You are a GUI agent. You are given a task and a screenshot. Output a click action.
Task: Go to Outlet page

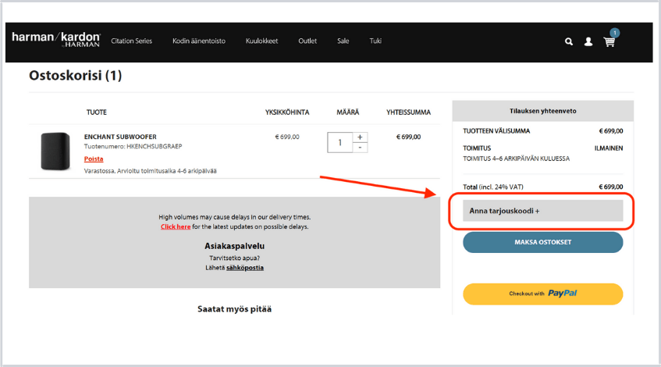[x=307, y=41]
